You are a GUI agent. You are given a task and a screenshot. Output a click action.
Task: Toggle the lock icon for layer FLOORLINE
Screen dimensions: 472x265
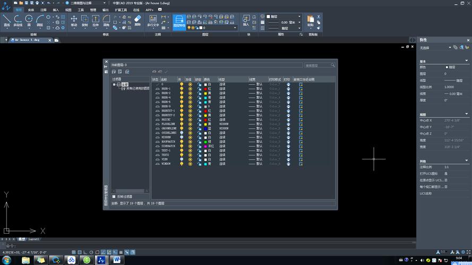pyautogui.click(x=199, y=124)
